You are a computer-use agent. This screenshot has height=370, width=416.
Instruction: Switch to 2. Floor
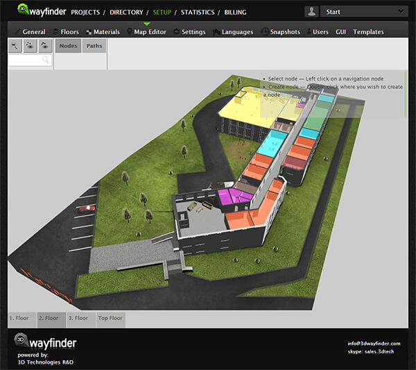[51, 319]
